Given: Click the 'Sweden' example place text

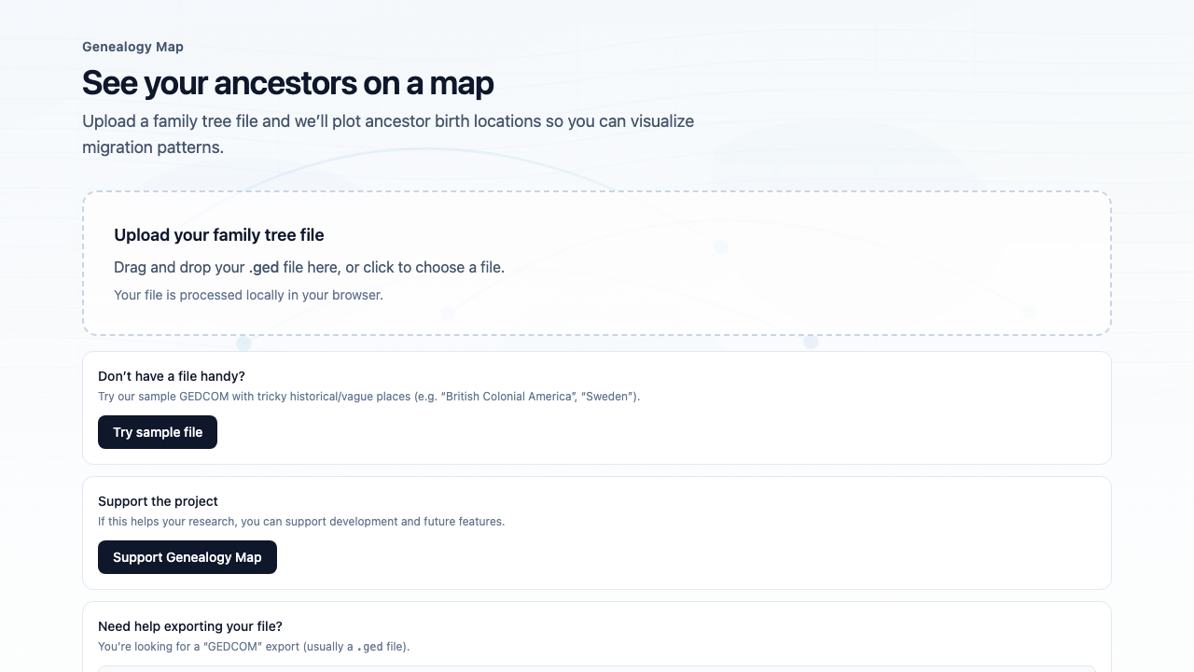Looking at the screenshot, I should click(x=610, y=397).
